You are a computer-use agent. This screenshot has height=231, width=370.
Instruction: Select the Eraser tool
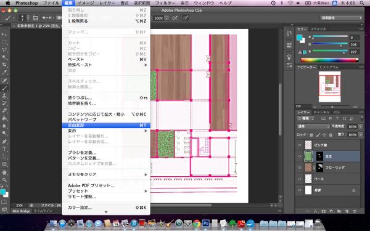[x=4, y=110]
